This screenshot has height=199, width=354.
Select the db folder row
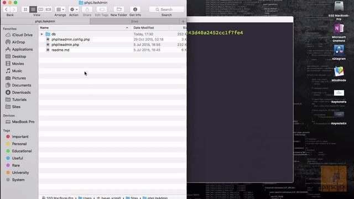pos(112,34)
